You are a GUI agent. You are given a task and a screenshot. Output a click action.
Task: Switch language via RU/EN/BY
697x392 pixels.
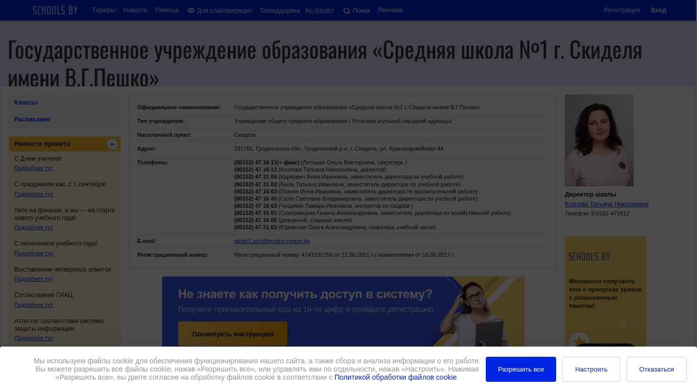coord(320,11)
